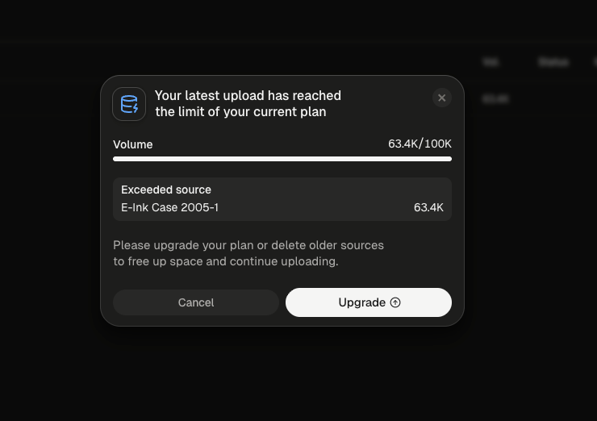
Task: Click the 63.4K size beside E-Ink Case
Action: click(428, 207)
